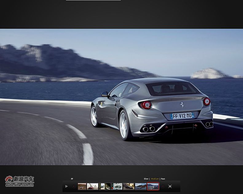Open the sixth thumbnail with mountain backdrop
Viewport: 243px width, 194px height.
point(141,186)
